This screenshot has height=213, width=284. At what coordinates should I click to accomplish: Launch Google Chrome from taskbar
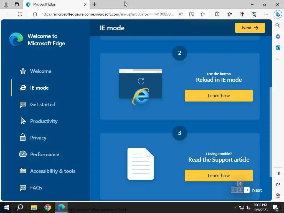48,207
